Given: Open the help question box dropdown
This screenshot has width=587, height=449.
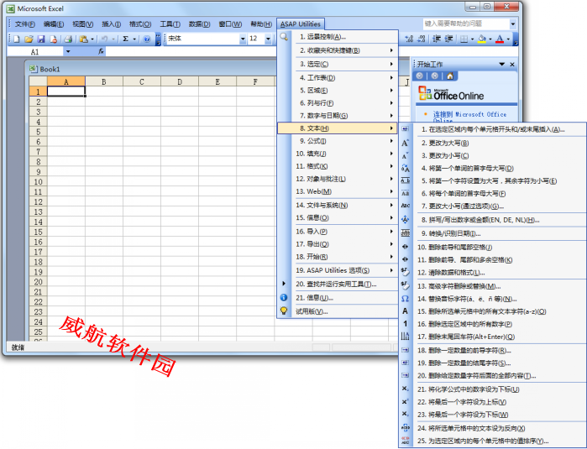Looking at the screenshot, I should tap(512, 24).
